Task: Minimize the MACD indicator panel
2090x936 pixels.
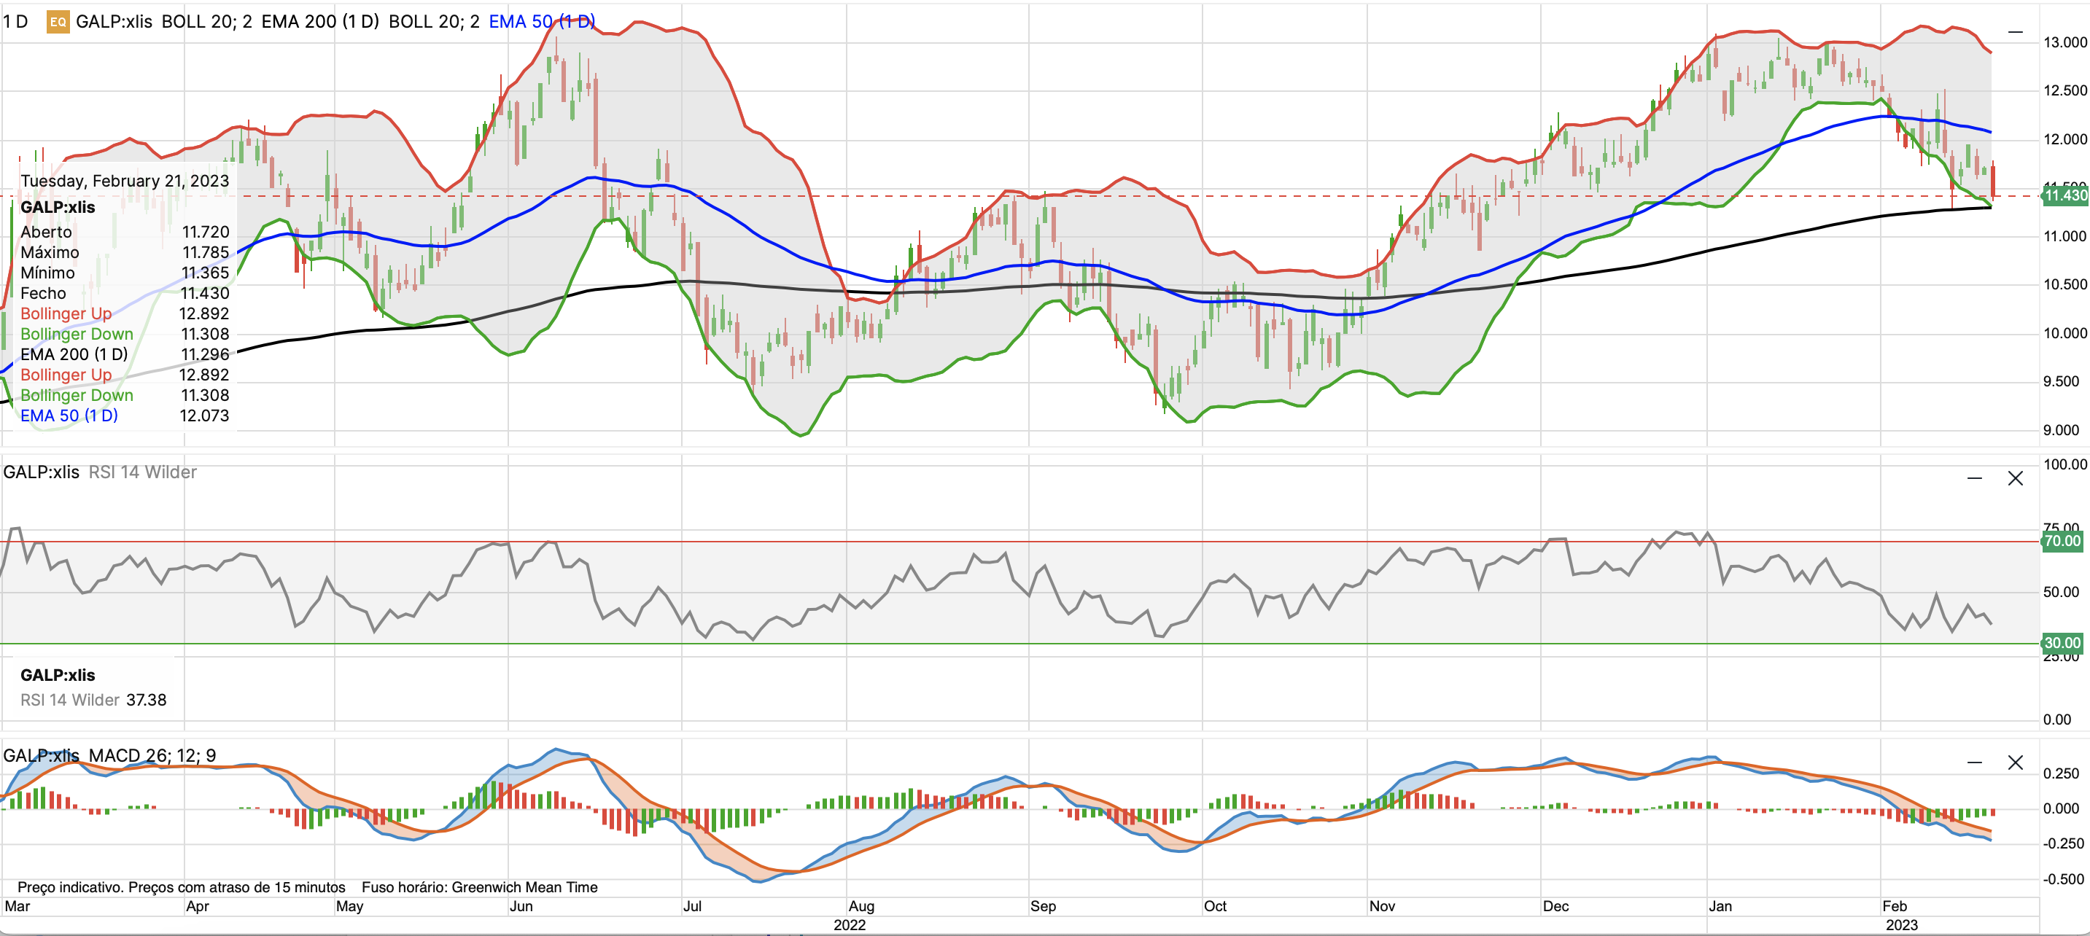Action: coord(1974,763)
